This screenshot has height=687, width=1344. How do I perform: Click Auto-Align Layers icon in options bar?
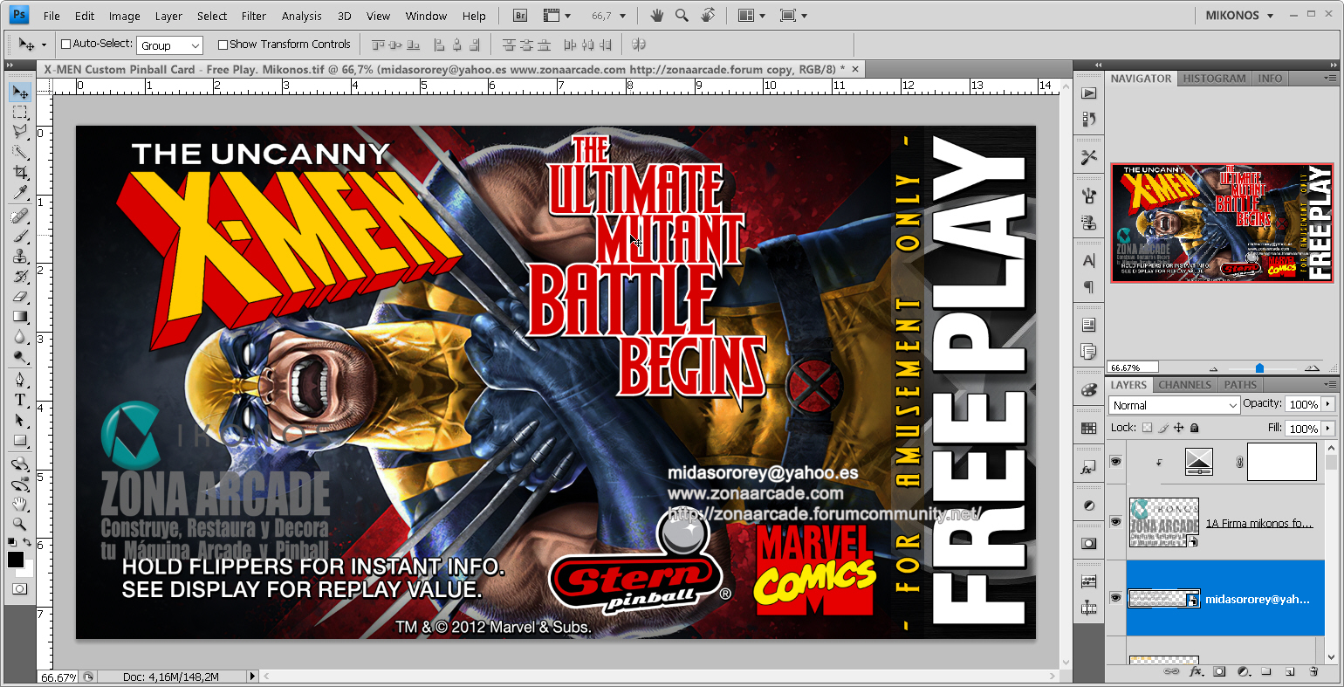tap(639, 45)
